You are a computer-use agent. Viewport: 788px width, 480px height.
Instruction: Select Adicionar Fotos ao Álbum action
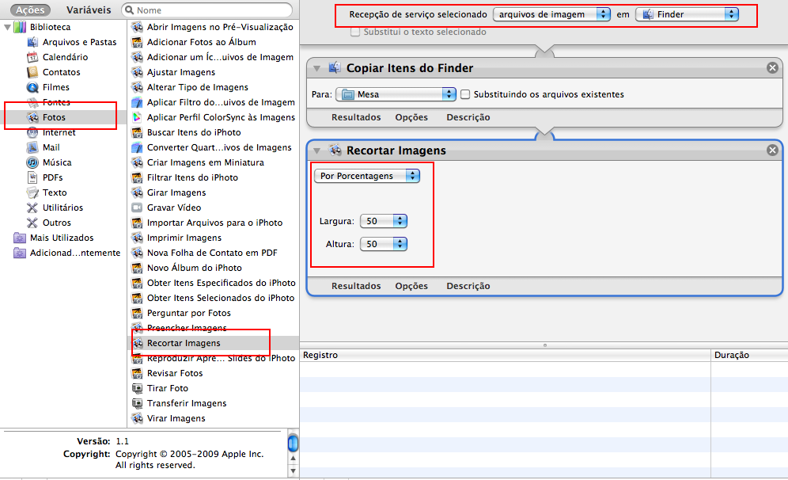pyautogui.click(x=202, y=42)
